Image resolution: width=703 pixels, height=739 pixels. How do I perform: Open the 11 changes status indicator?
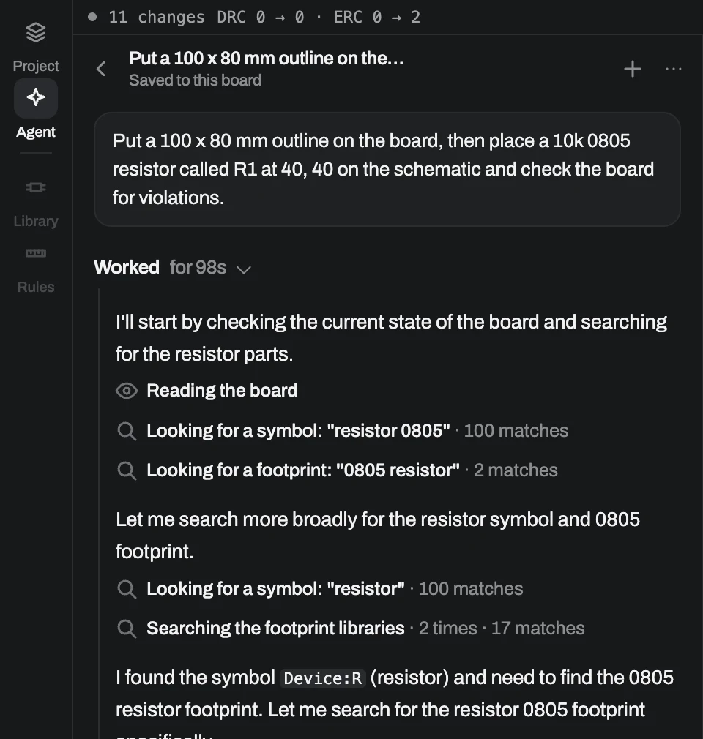click(146, 18)
